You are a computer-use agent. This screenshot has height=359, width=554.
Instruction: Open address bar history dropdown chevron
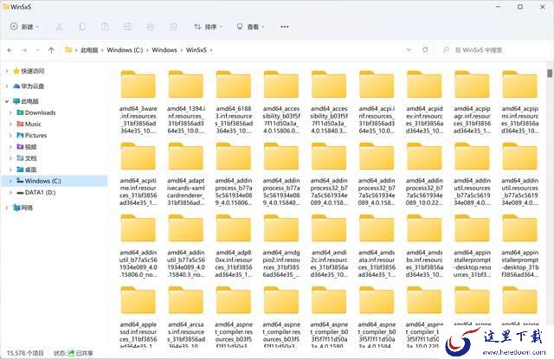click(x=409, y=50)
